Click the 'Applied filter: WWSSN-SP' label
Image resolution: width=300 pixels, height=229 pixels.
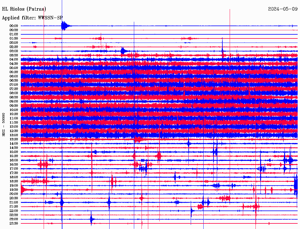pyautogui.click(x=32, y=18)
